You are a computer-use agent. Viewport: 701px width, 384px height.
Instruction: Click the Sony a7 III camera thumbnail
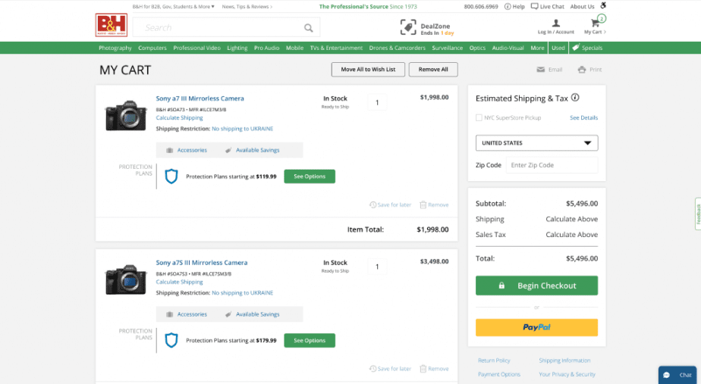126,116
